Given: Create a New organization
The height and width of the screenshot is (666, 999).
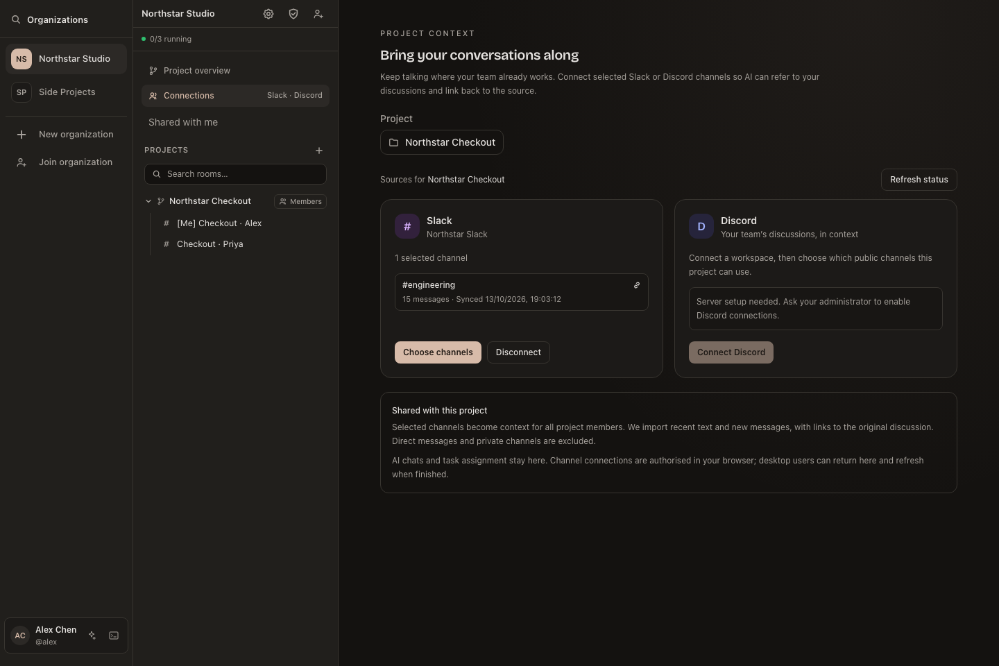Looking at the screenshot, I should [x=66, y=135].
